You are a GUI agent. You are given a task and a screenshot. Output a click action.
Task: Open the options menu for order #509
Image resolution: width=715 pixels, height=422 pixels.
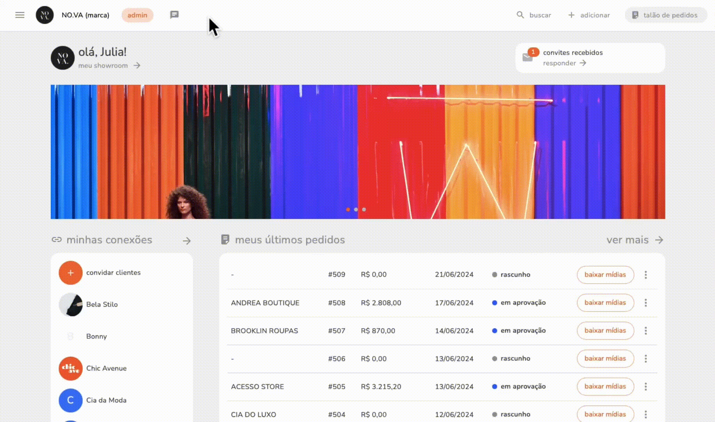click(646, 275)
